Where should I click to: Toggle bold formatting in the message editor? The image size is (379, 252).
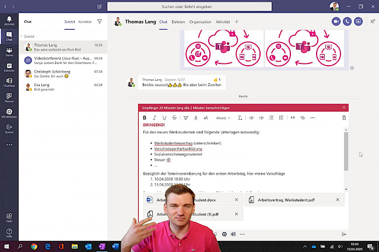(145, 118)
